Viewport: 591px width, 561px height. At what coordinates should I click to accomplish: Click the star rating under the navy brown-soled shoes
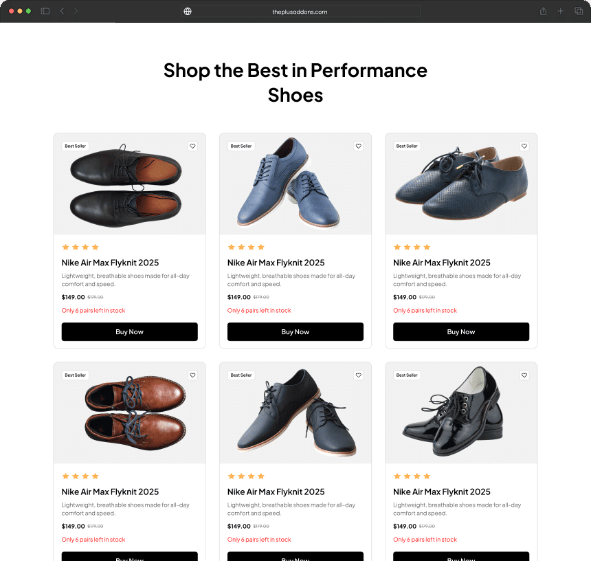tap(246, 476)
